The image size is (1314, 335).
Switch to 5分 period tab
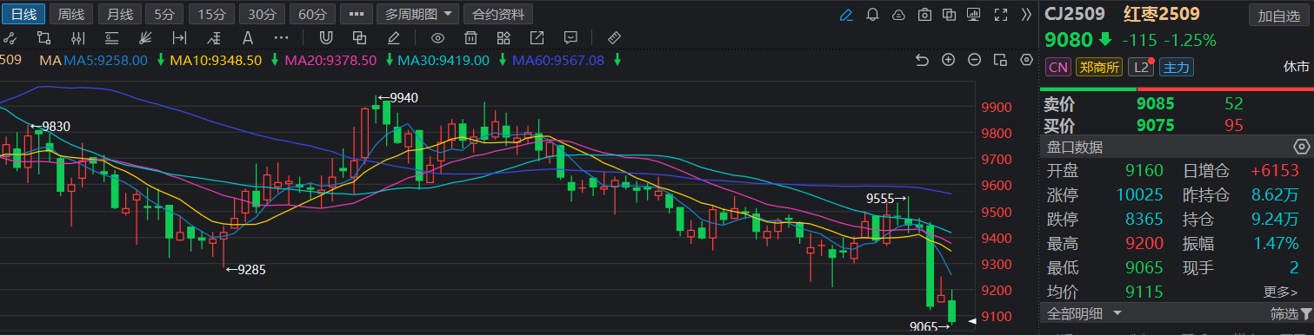163,14
